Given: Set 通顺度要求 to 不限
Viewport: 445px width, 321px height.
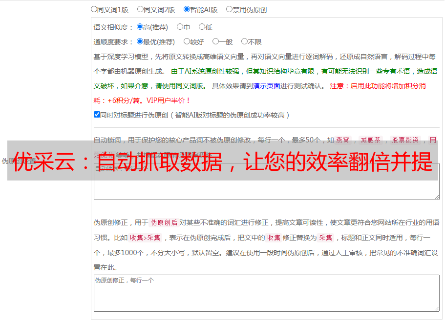Looking at the screenshot, I should (x=244, y=41).
